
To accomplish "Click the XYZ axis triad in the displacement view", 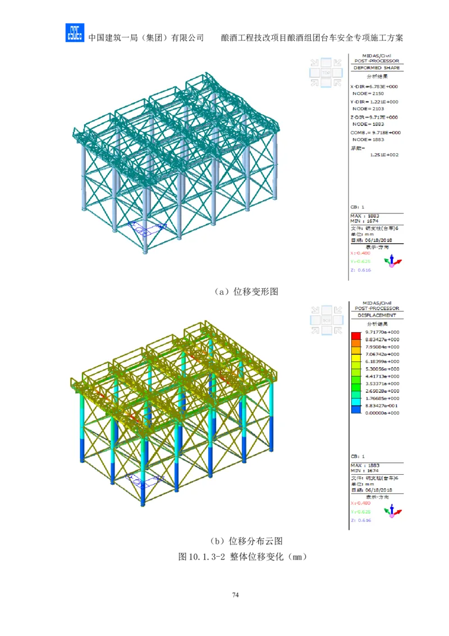I will pos(393,511).
